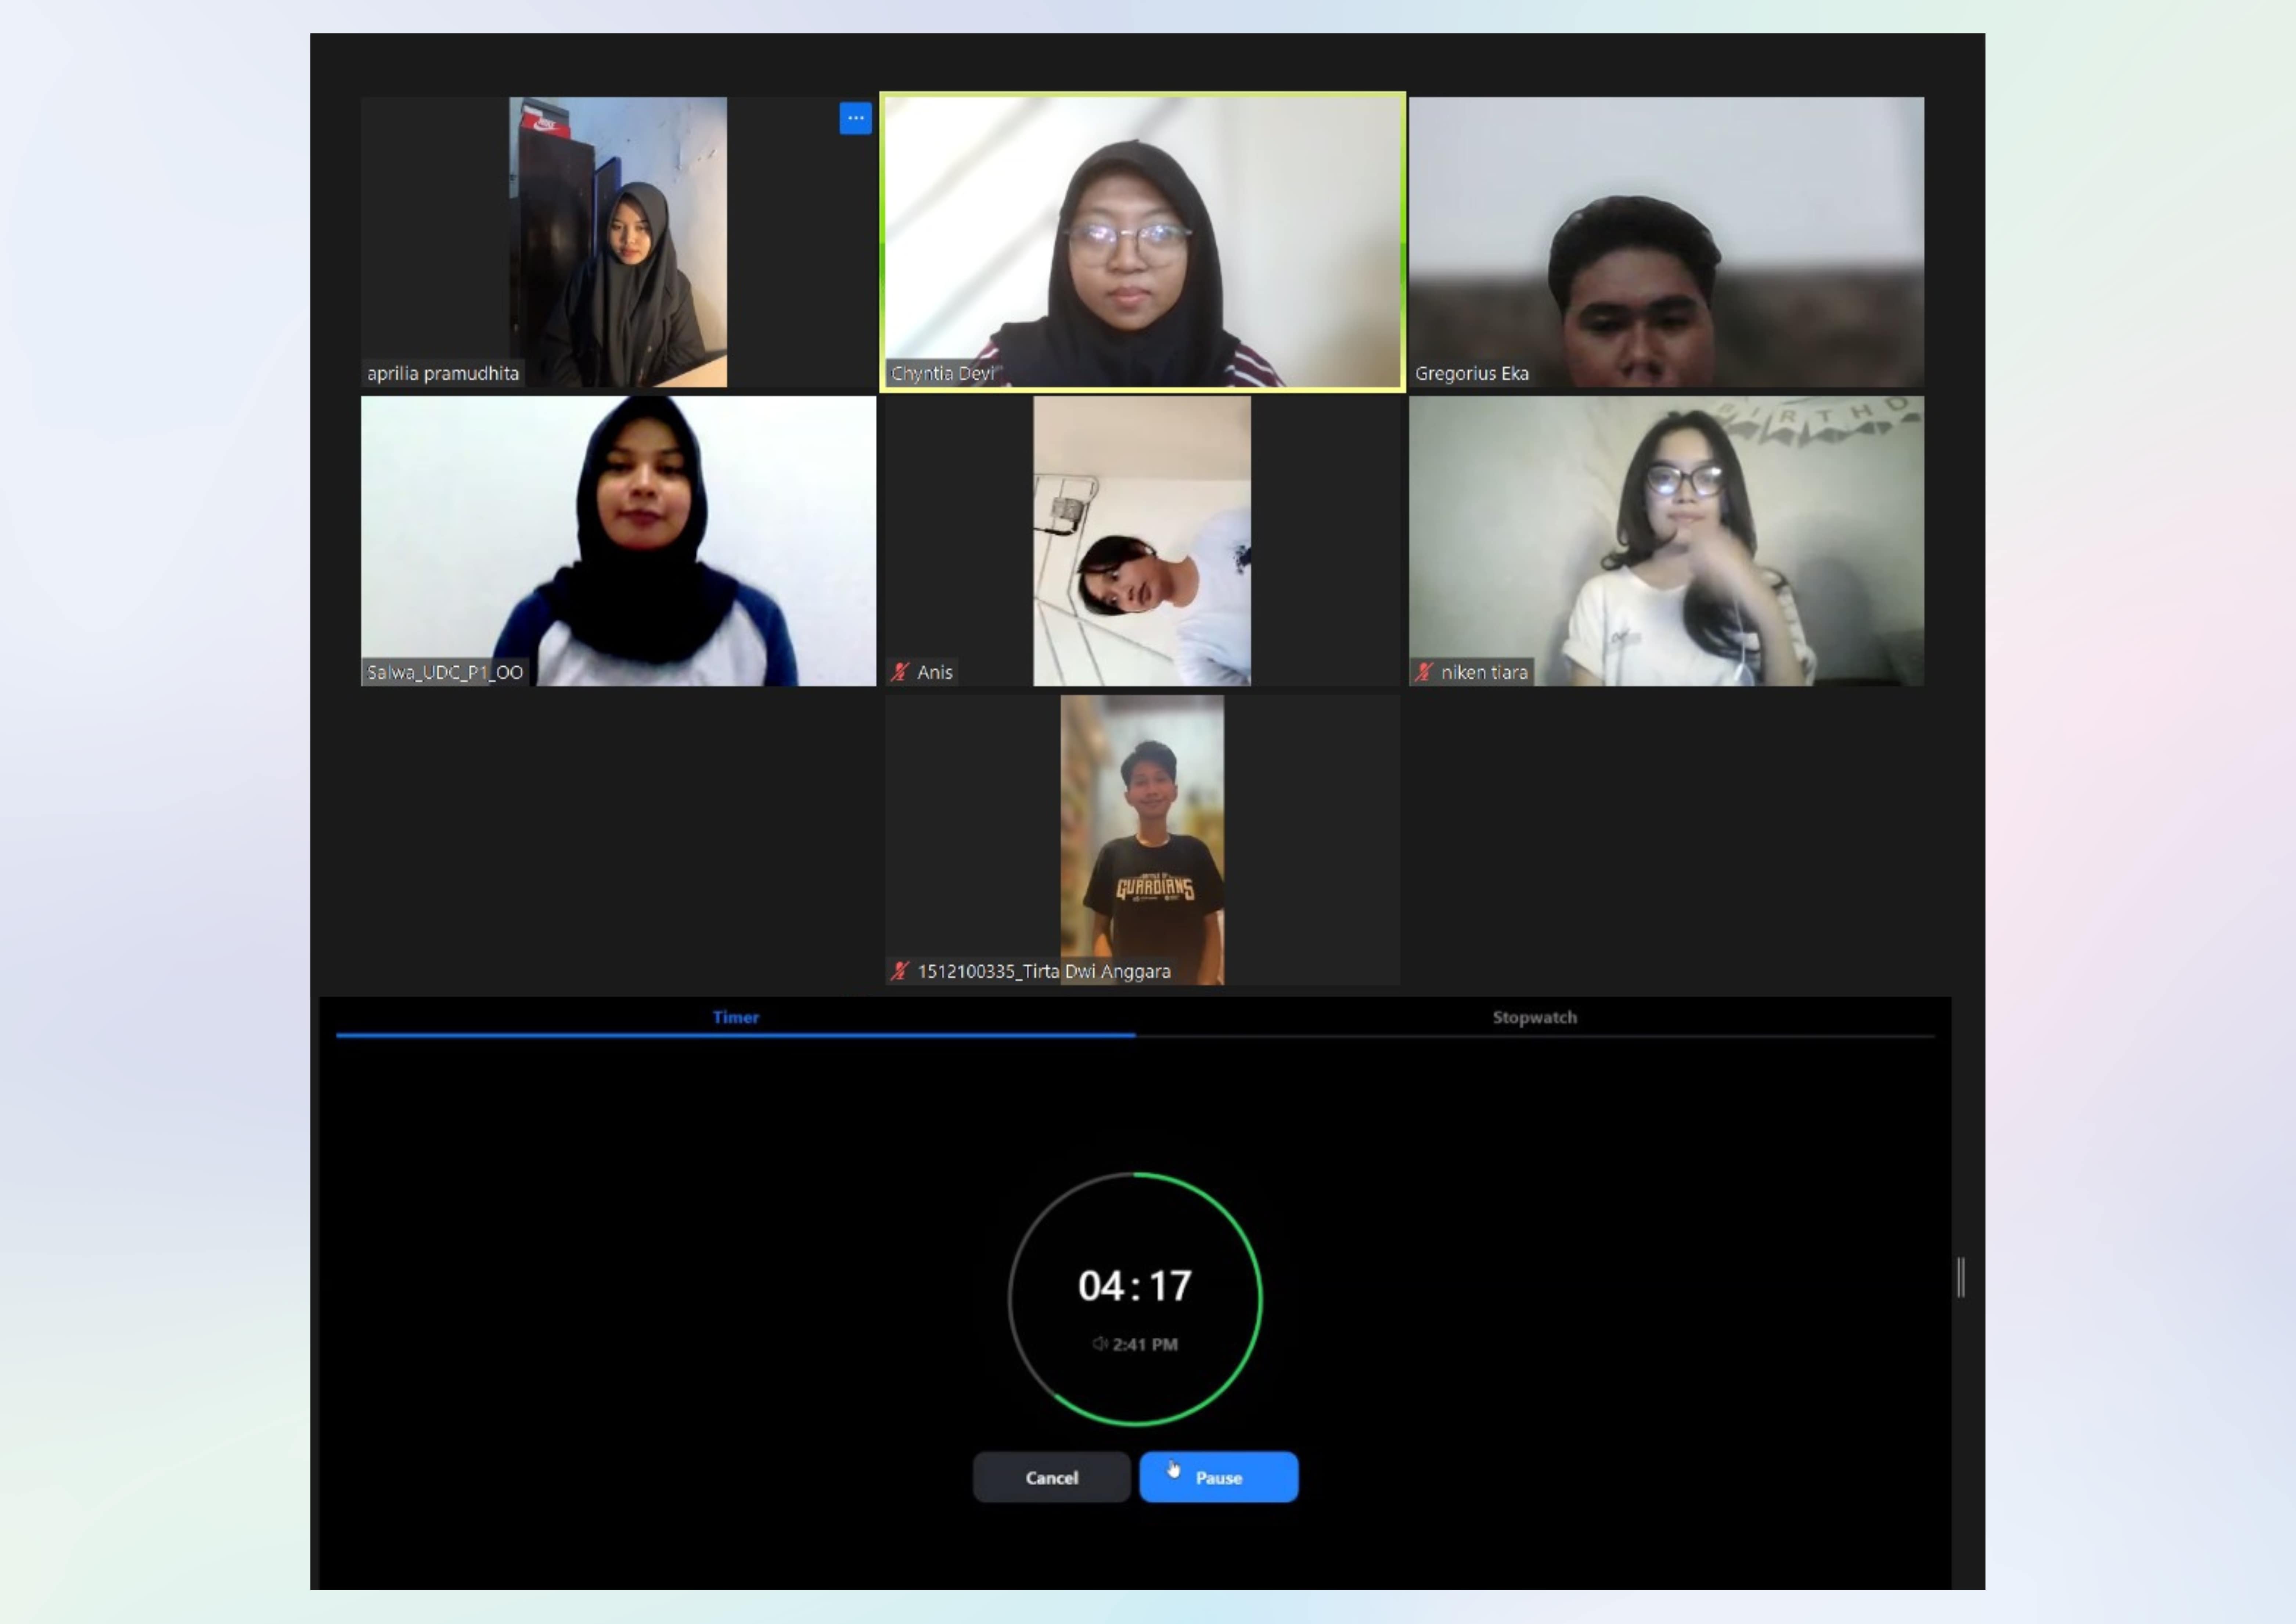Screen dimensions: 2296x1624
Task: Click the name label Salwa_UDC_P1_OO
Action: click(x=445, y=673)
